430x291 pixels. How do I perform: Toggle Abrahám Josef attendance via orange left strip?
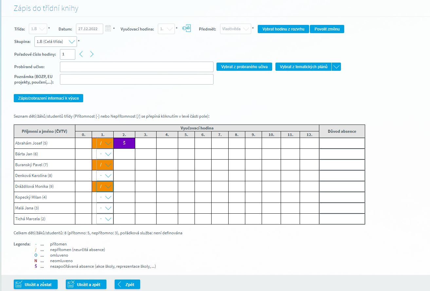94,143
